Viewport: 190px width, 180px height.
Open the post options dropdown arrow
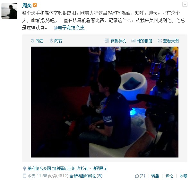pos(185,4)
